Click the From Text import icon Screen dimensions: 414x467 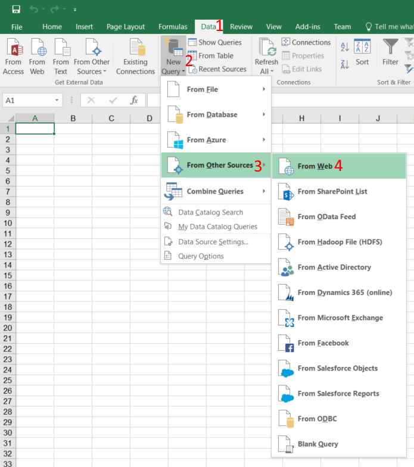(x=60, y=50)
